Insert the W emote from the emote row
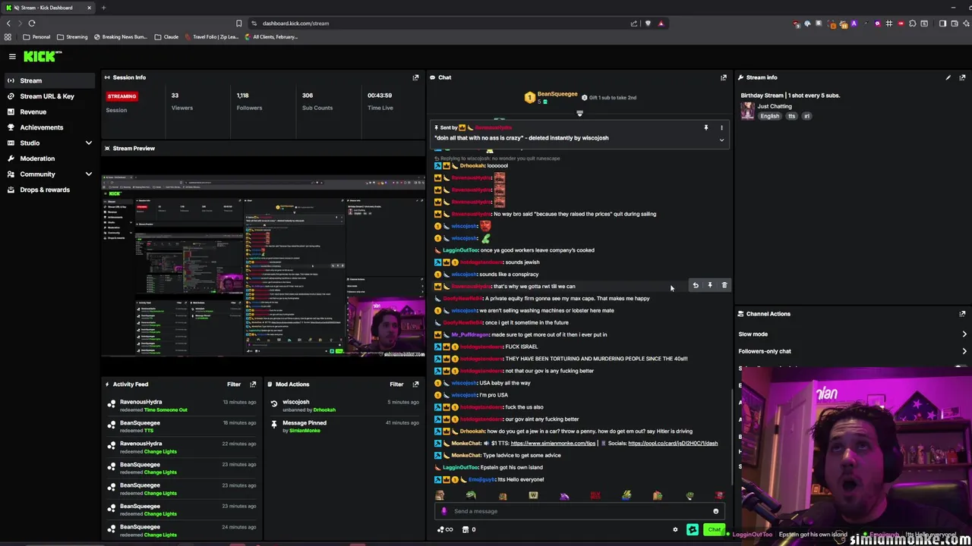Screen dimensions: 972x546 533,496
